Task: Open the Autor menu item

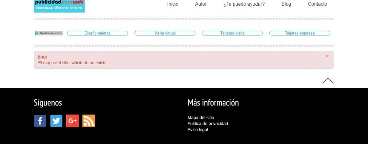Action: coord(201,4)
